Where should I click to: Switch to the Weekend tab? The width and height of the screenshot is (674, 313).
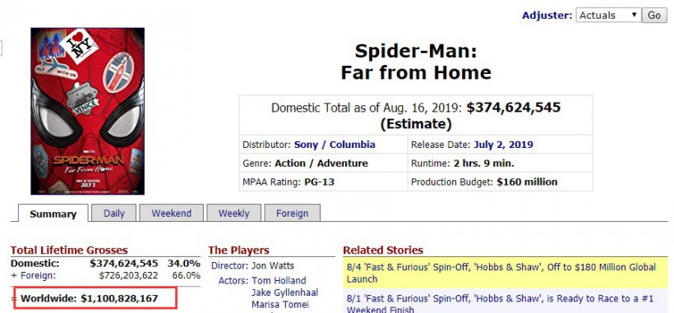point(171,213)
